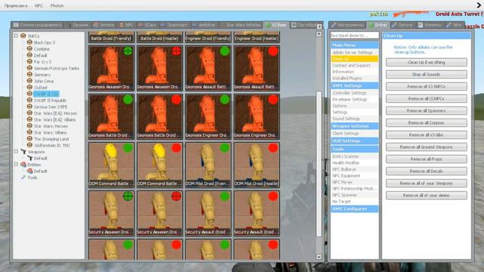
Task: Click Remove all VJ SNPCs button
Action: (427, 87)
